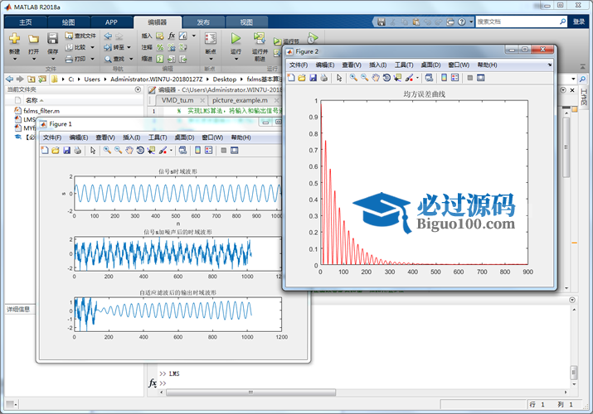The width and height of the screenshot is (593, 414).
Task: Toggle Insert Colorbar in Figure 1 toolbar
Action: (197, 150)
